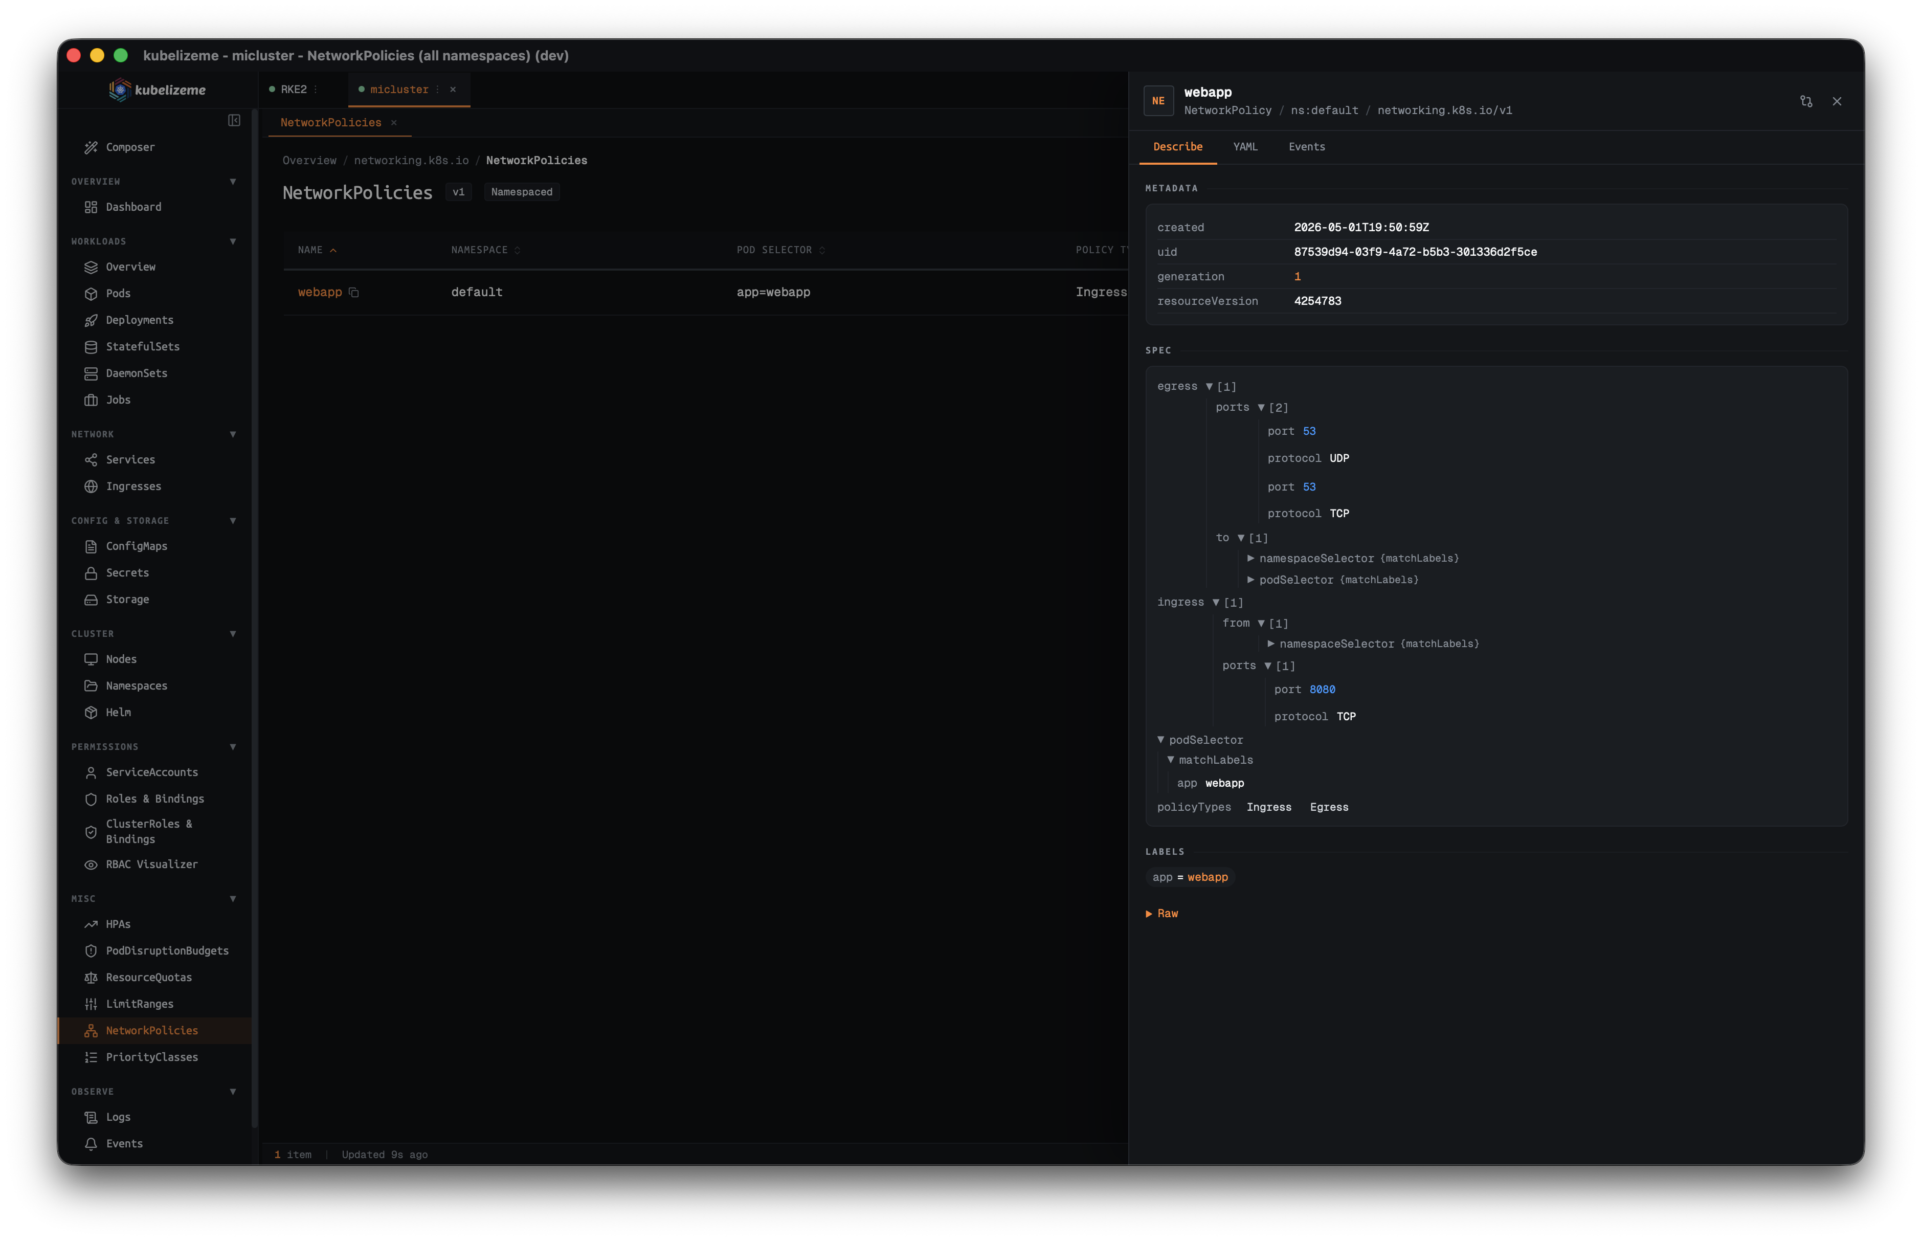Collapse the egress array in spec
The image size is (1922, 1241).
[1209, 387]
